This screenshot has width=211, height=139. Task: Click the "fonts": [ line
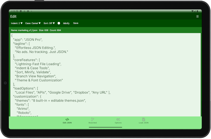pos(22,104)
